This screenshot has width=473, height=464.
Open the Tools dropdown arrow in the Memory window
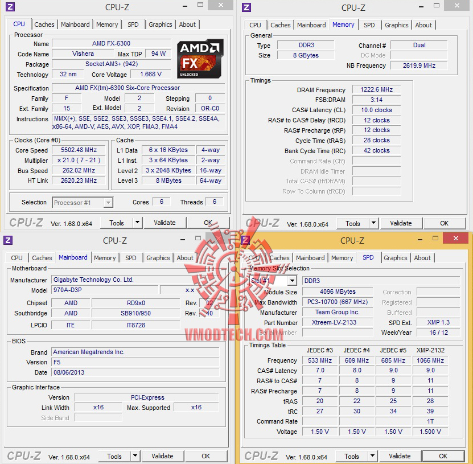pyautogui.click(x=374, y=223)
